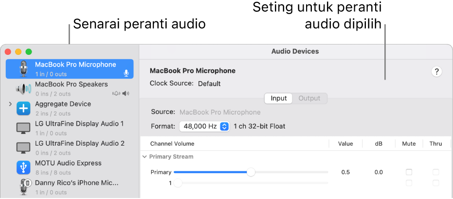Screen dimensions: 453x199
Task: Click the MacBook Pro Speakers icon
Action: coord(23,89)
